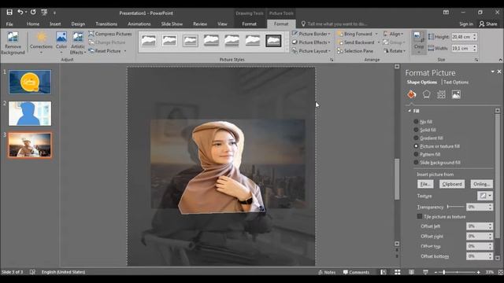The height and width of the screenshot is (283, 504).
Task: Click Remove Background tool
Action: pyautogui.click(x=13, y=43)
